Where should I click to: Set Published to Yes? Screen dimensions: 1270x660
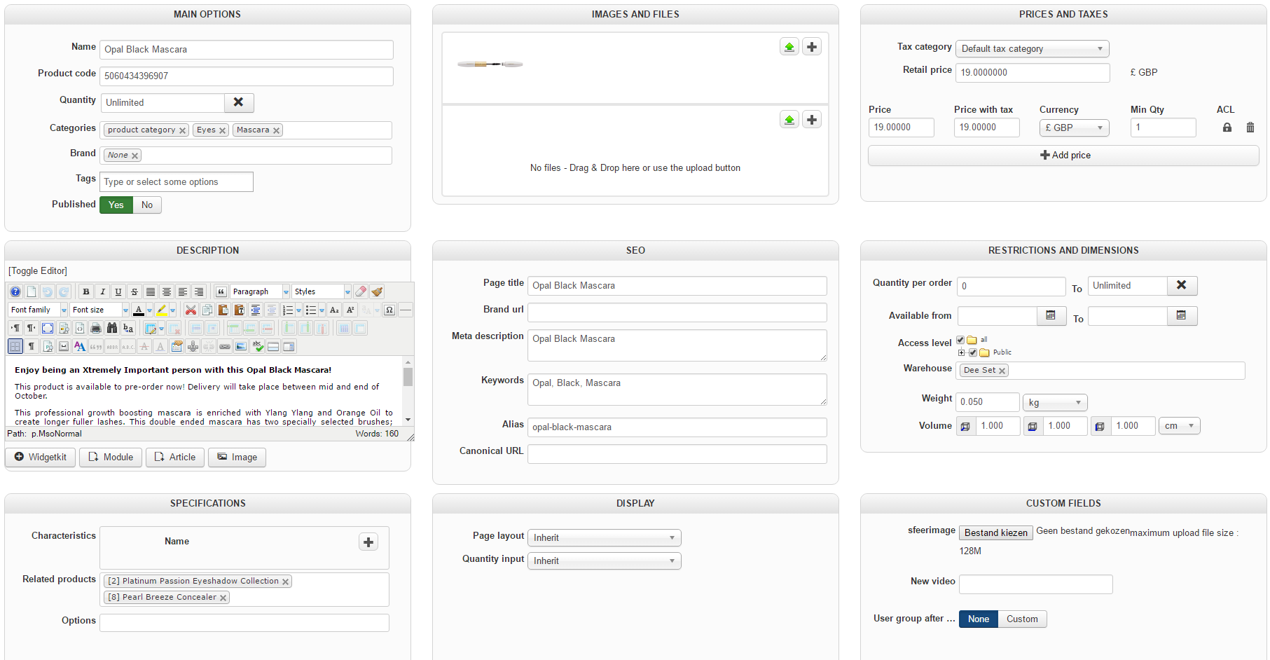(x=116, y=205)
